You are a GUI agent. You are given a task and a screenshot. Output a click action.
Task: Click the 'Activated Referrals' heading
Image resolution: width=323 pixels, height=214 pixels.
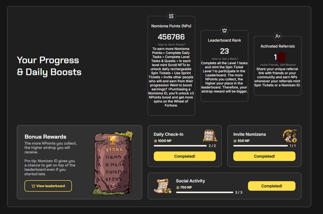click(x=278, y=46)
